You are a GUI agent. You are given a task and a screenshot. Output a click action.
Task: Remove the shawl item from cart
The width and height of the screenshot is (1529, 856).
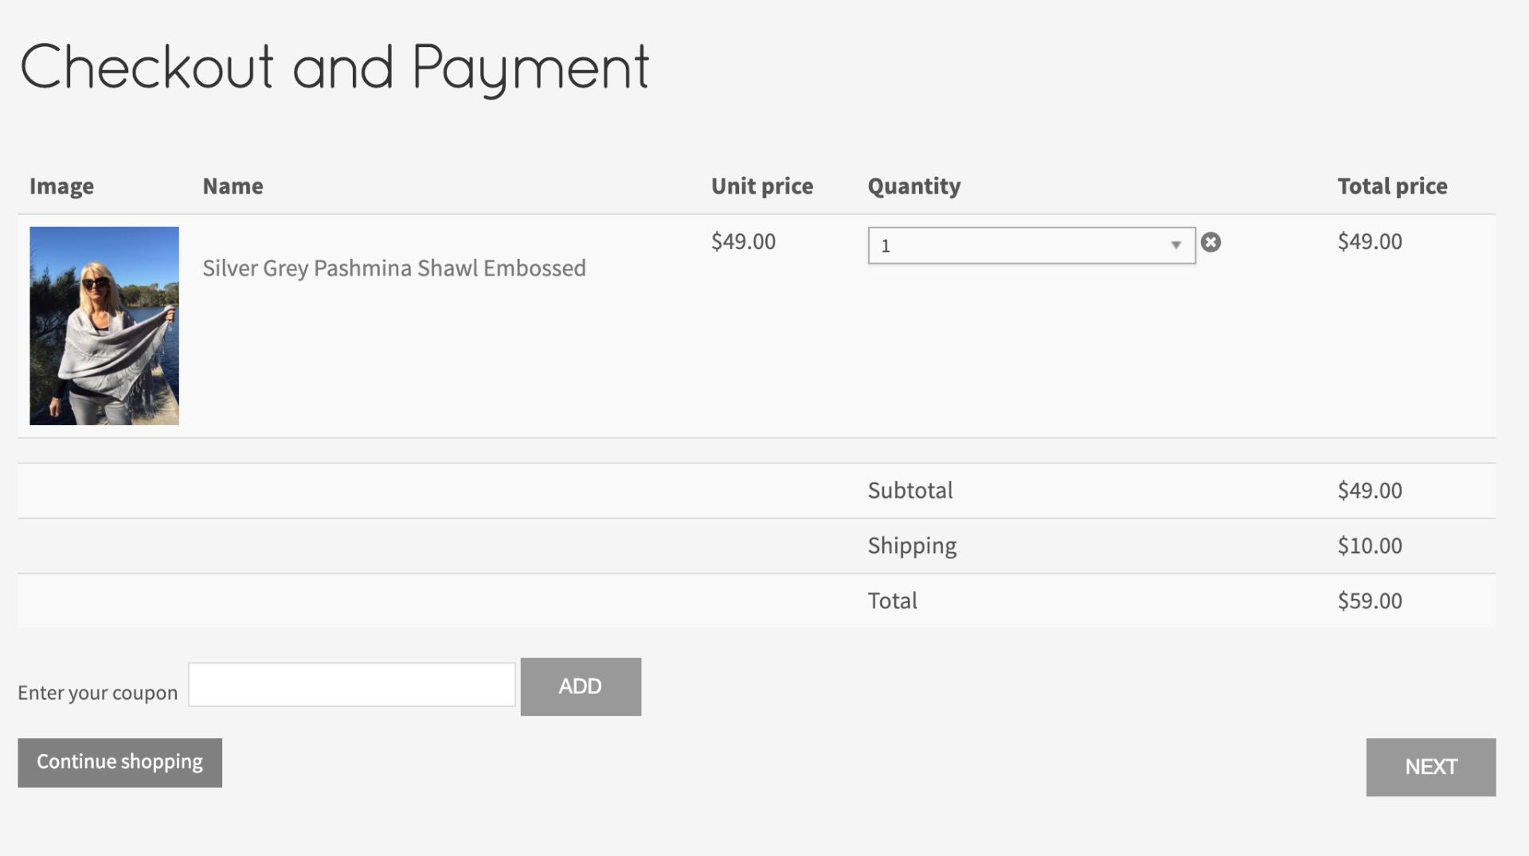[1210, 242]
